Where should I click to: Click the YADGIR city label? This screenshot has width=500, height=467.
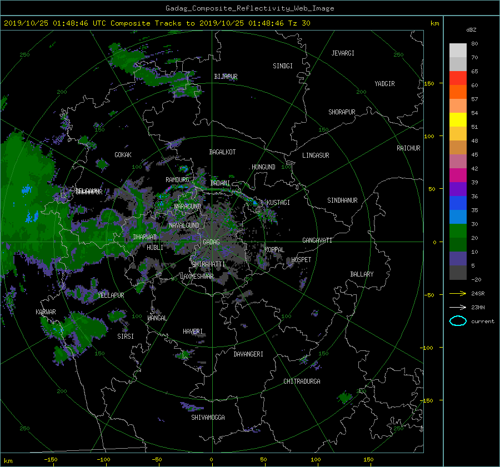(384, 84)
